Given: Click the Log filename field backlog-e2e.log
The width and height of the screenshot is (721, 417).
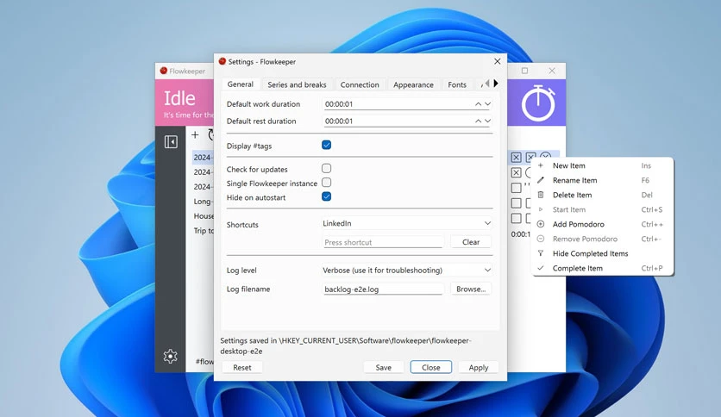Looking at the screenshot, I should (383, 289).
